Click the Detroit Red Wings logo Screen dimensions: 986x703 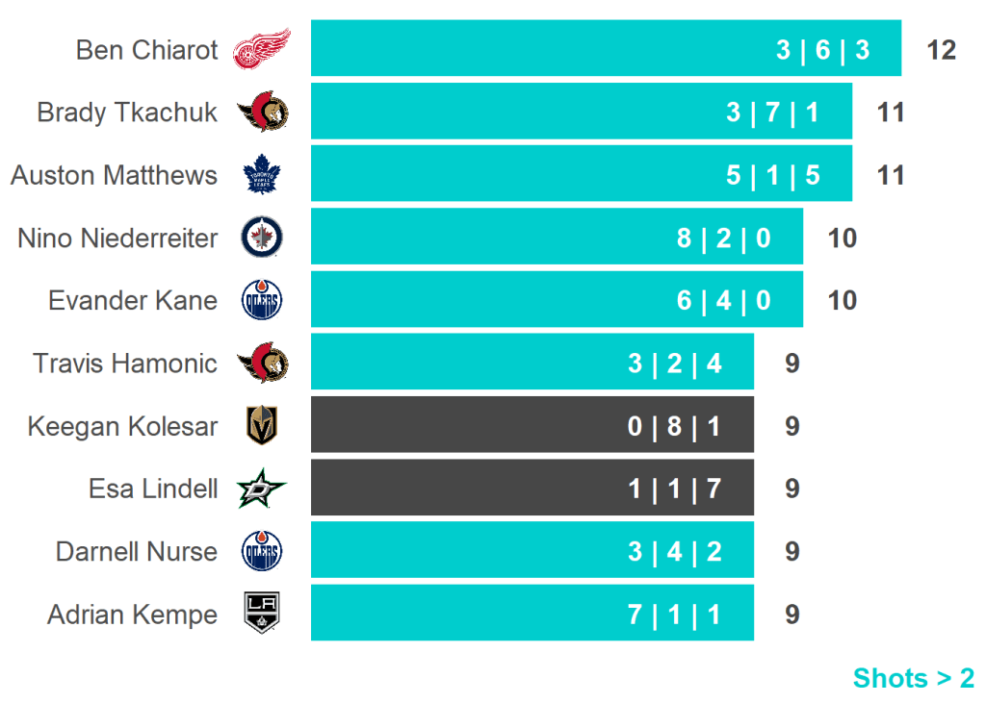262,49
